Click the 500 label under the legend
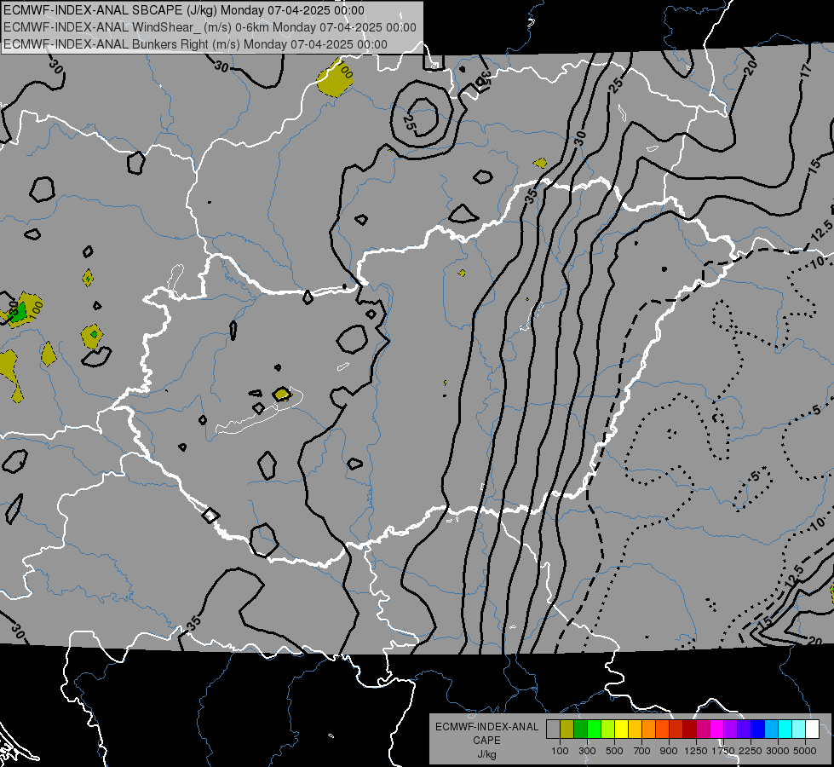The image size is (834, 767). tap(614, 751)
